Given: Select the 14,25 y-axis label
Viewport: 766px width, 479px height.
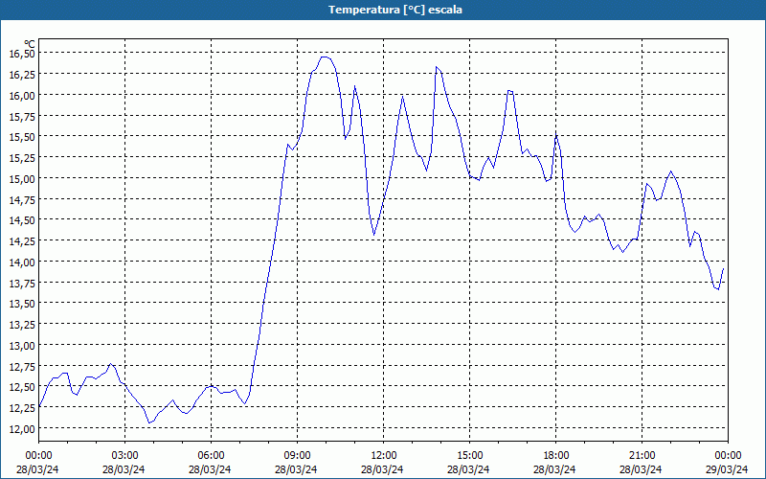Looking at the screenshot, I should point(22,241).
